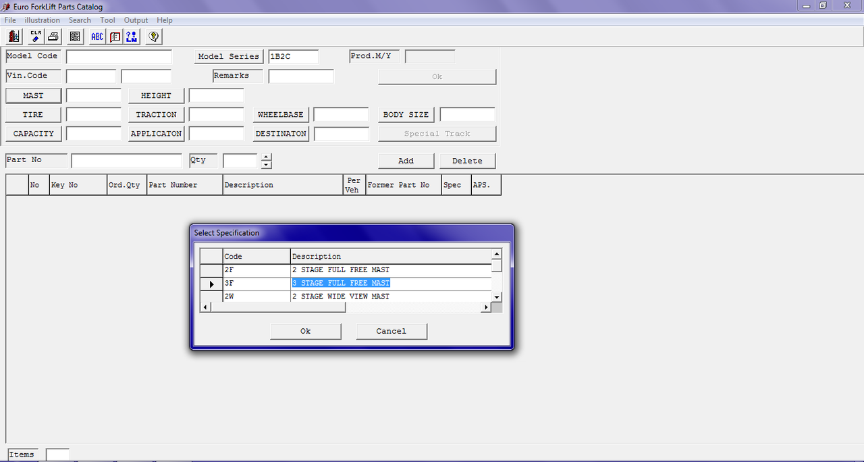Viewport: 864px width, 462px height.
Task: Click the Former Part No column header
Action: (404, 185)
